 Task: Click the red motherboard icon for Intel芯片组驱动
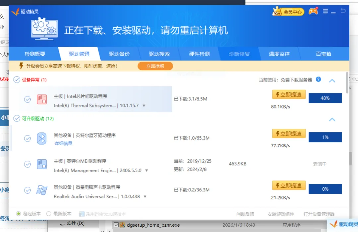click(42, 99)
